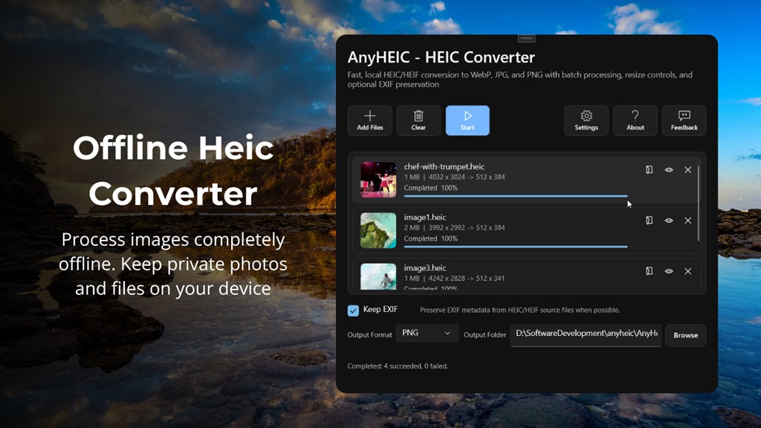Click the '4032 x 3024 -> 512 x 384' size text
Viewport: 761px width, 428px height.
467,177
